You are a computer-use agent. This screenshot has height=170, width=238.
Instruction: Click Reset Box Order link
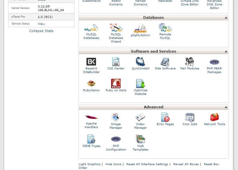pyautogui.click(x=211, y=164)
